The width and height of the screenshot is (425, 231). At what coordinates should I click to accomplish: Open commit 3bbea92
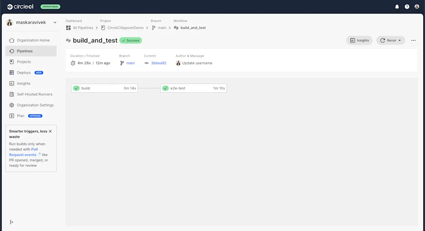coord(158,63)
